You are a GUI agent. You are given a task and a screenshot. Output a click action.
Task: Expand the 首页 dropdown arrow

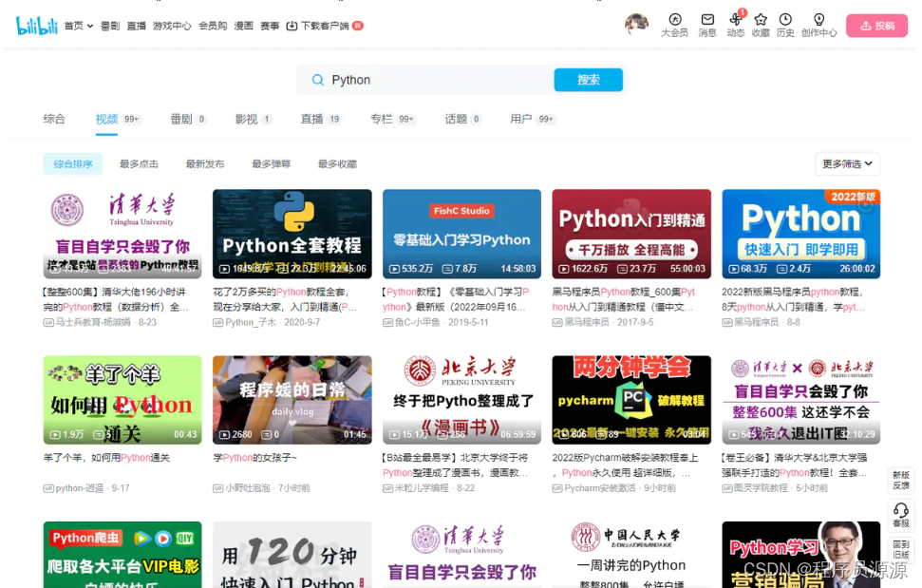[90, 26]
